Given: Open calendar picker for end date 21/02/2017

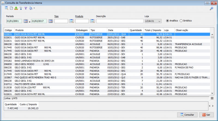Looking at the screenshot, I should 51,21.
